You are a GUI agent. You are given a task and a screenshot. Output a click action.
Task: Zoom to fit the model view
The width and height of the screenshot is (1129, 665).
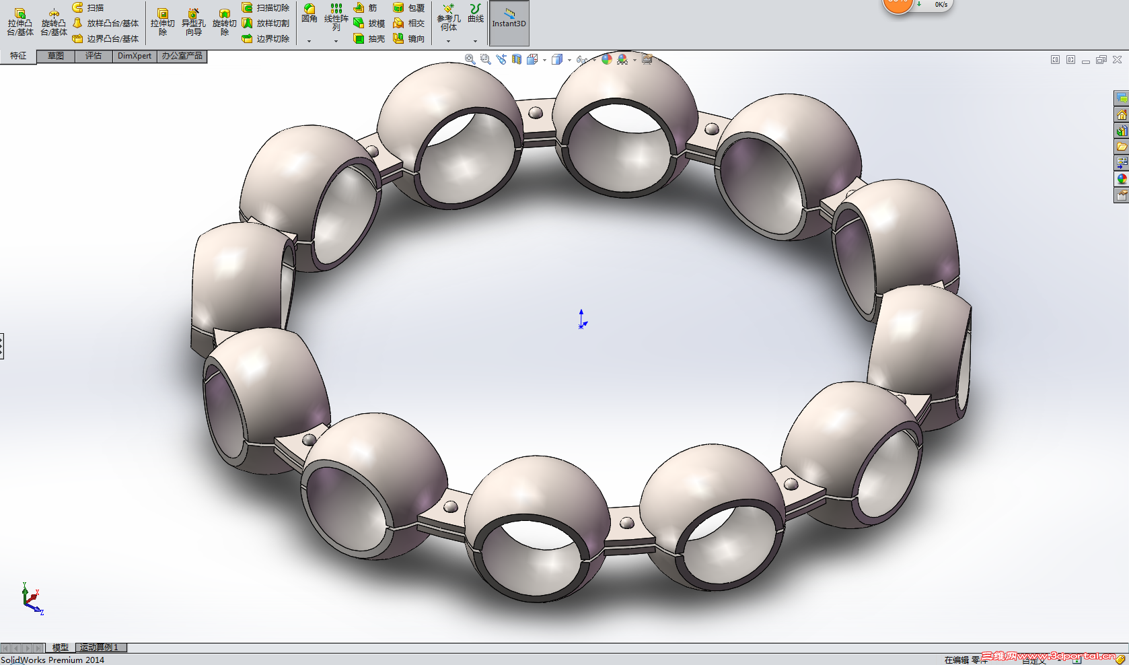(470, 59)
